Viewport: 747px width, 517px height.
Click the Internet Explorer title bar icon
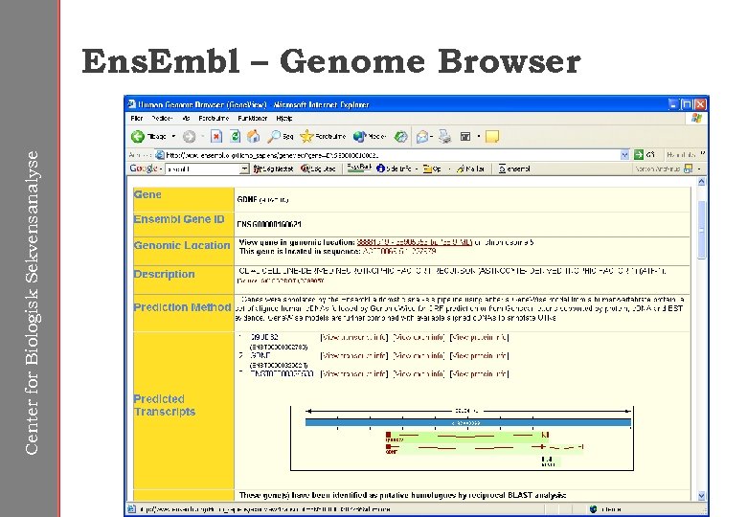(x=132, y=103)
